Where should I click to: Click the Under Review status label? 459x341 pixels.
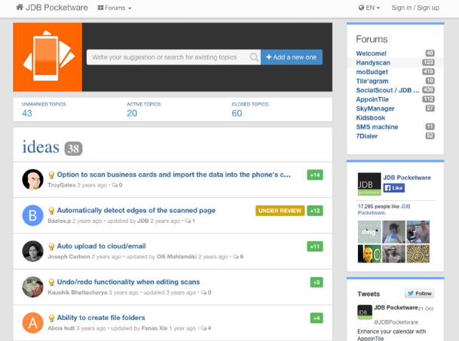click(x=280, y=211)
